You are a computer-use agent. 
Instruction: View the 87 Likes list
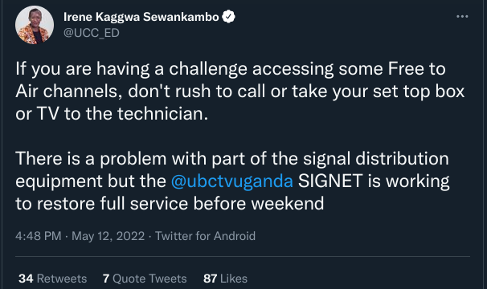pos(226,279)
